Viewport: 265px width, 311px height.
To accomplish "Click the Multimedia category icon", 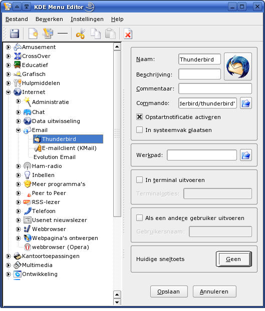I will tap(18, 265).
